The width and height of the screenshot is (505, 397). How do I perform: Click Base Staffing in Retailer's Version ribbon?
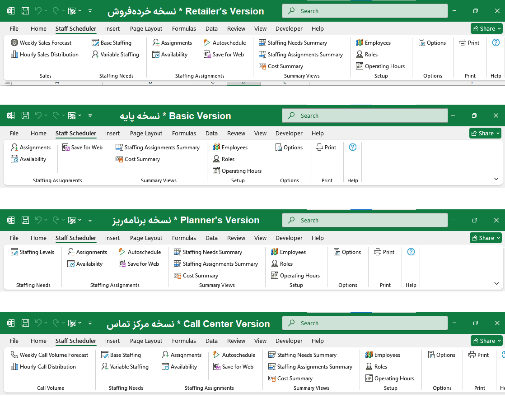coord(112,43)
